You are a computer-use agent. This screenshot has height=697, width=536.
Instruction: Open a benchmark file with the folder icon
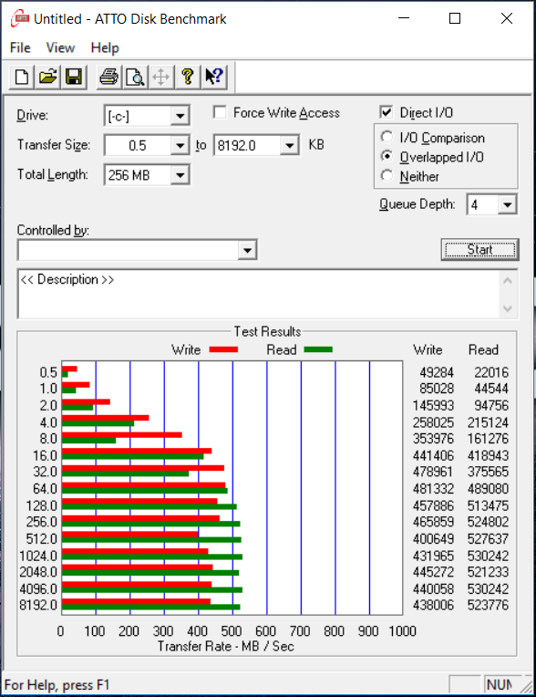pos(47,77)
